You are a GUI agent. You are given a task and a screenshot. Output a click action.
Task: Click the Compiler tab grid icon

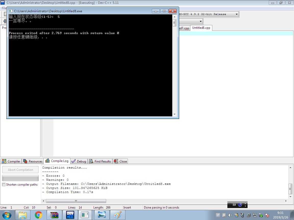[x=4, y=161]
